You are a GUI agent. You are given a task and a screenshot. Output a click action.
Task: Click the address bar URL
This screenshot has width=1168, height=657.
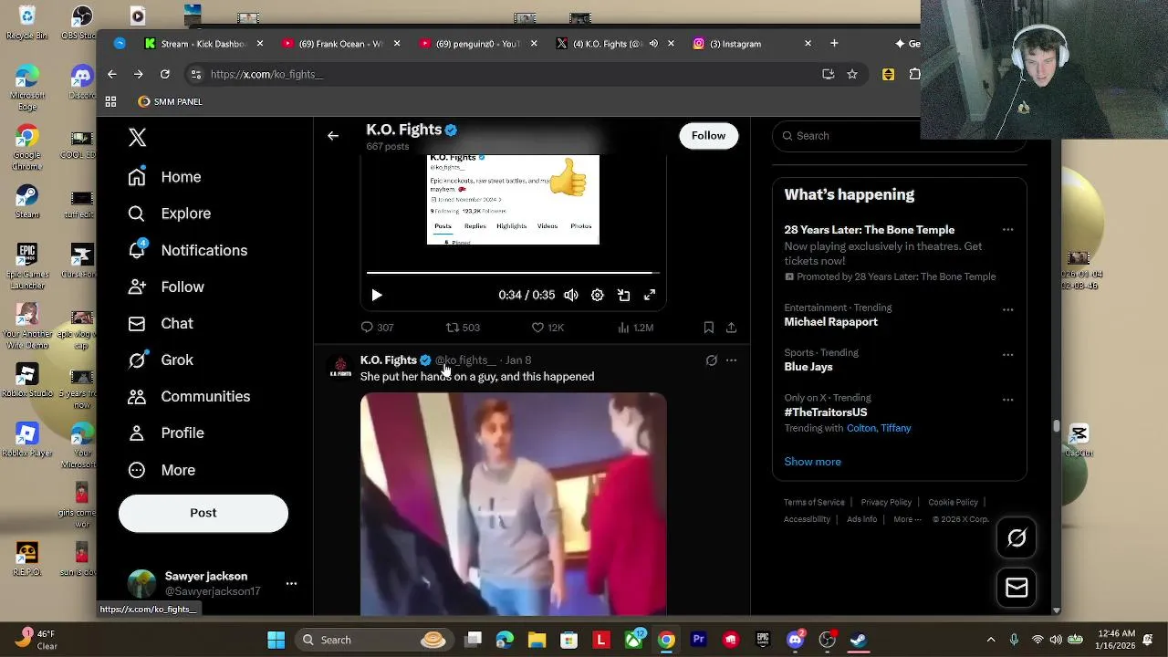(x=266, y=74)
